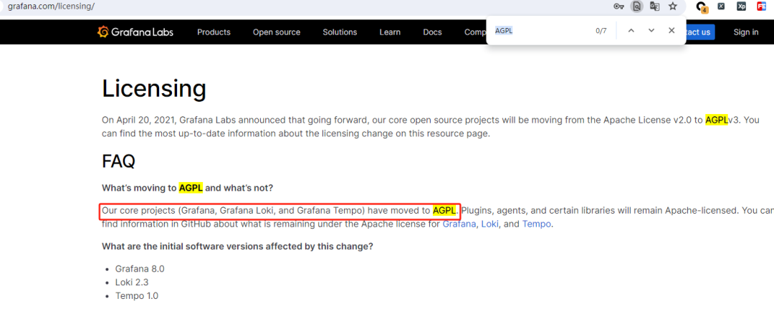Click the blue Contact us button
Viewport: 774px width, 309px height.
coord(699,32)
